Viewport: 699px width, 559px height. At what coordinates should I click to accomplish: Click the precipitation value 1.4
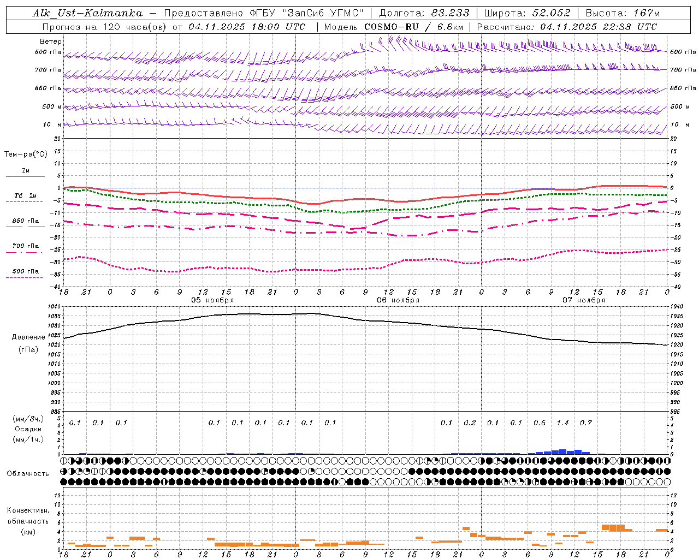click(562, 423)
